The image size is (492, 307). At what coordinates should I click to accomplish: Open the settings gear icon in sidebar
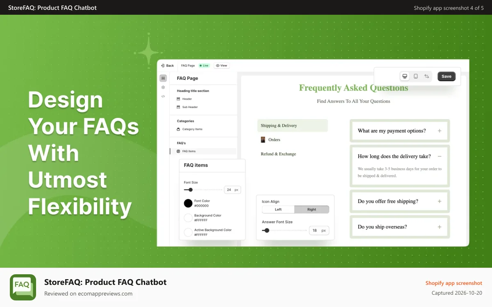163,87
